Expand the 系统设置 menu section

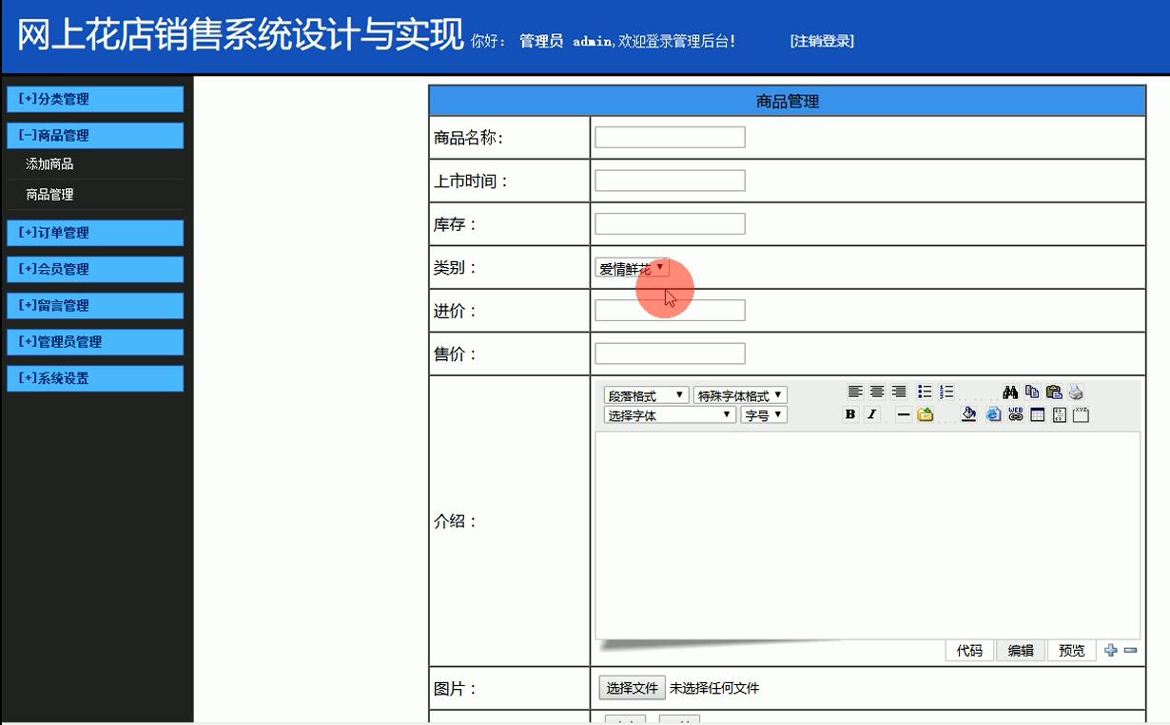click(94, 378)
